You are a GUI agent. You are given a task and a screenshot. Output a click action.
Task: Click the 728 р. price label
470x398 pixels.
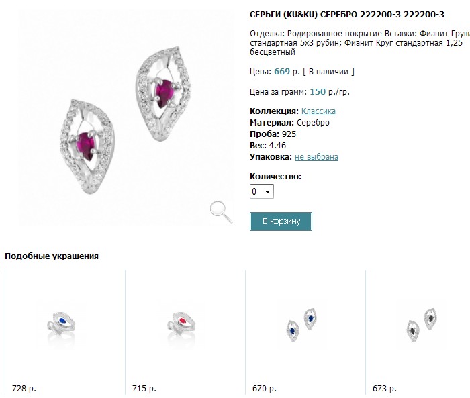click(24, 388)
